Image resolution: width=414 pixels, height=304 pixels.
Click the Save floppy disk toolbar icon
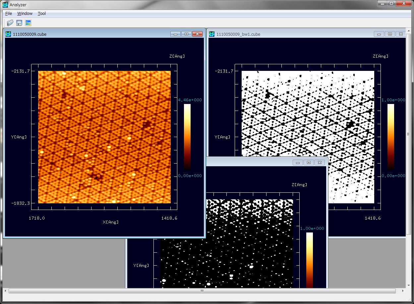pyautogui.click(x=19, y=23)
